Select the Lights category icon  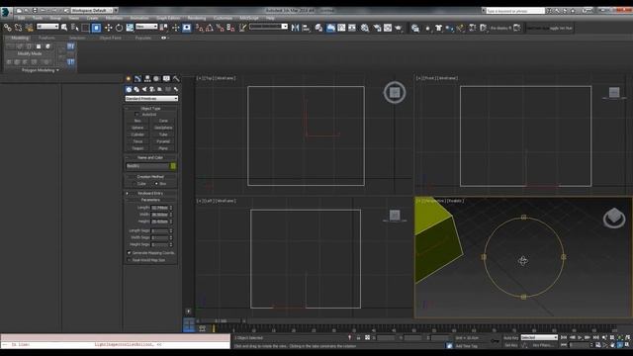pyautogui.click(x=144, y=89)
